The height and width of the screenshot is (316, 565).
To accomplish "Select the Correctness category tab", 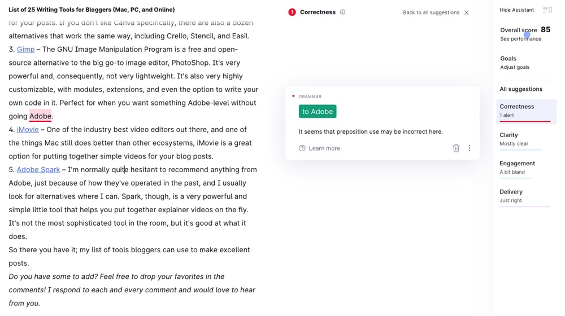I will click(x=525, y=111).
